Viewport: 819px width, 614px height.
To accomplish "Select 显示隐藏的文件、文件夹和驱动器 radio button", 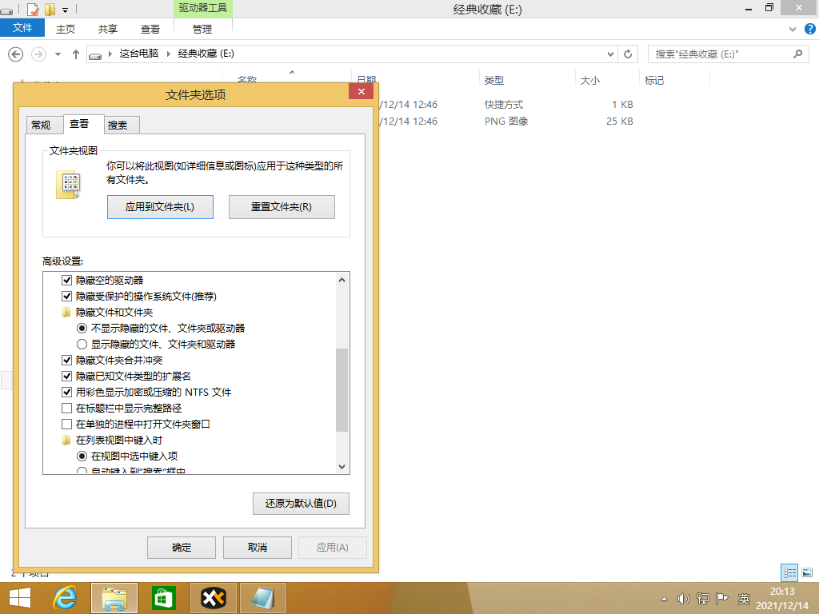I will coord(82,344).
